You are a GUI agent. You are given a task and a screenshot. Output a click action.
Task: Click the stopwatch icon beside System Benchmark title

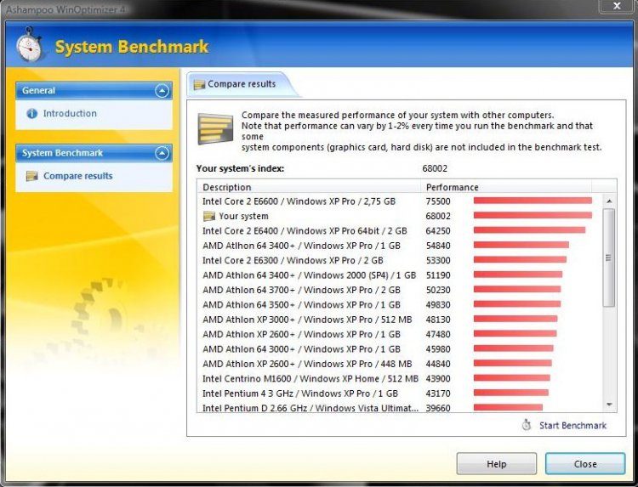30,45
